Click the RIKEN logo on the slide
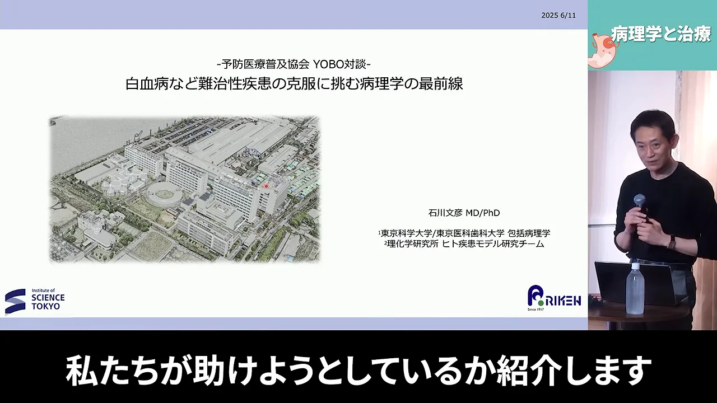Viewport: 717px width, 403px height. [x=554, y=298]
